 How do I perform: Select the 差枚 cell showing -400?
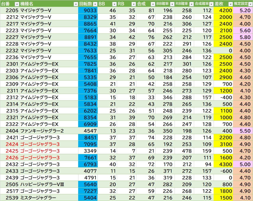(223, 97)
